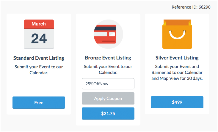Viewport: 218px width, 132px height.
Task: Click the Bronze listing description text
Action: [108, 70]
